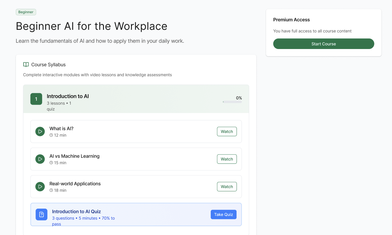Click the play icon beside AI vs Machine Learning
This screenshot has height=235, width=392.
pos(40,159)
